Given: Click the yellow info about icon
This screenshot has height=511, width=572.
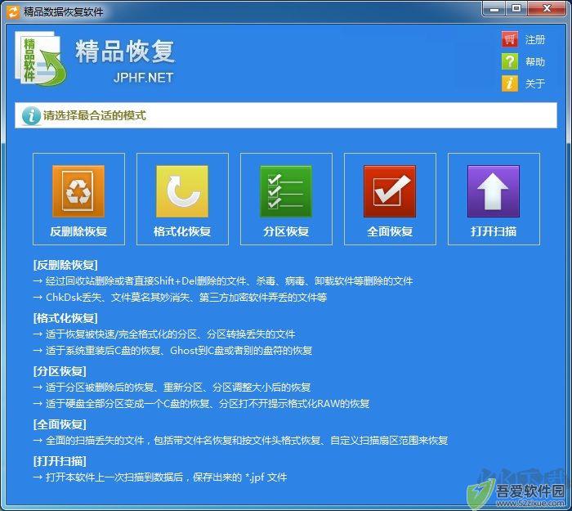Looking at the screenshot, I should point(510,83).
